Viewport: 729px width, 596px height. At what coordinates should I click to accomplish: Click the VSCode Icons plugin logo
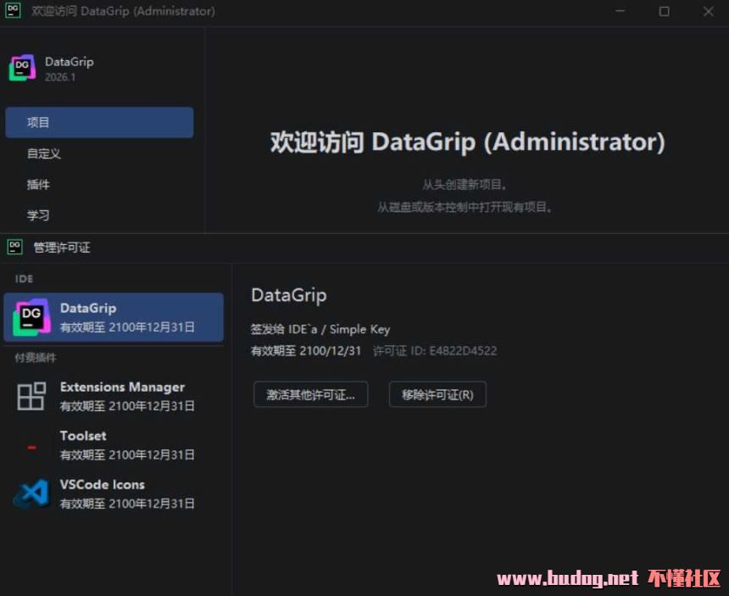coord(31,493)
